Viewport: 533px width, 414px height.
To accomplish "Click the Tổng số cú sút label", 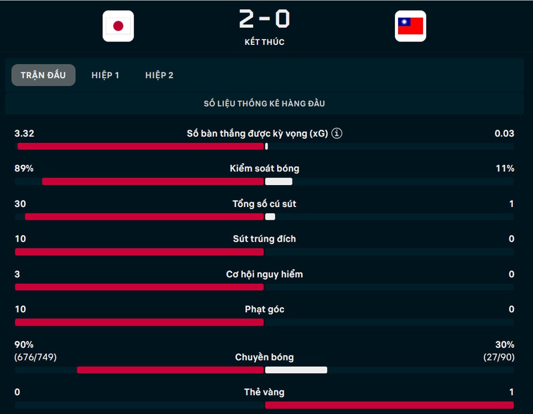I will point(264,204).
